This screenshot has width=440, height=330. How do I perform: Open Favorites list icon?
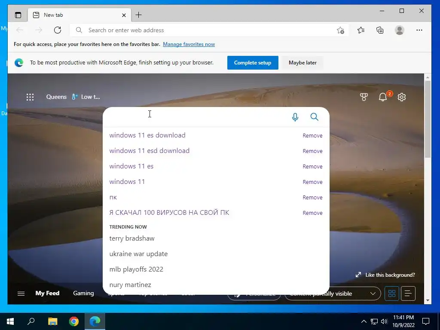[361, 30]
